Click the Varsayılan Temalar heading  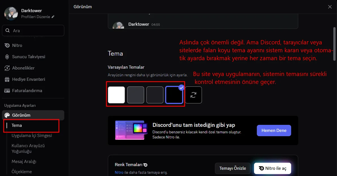[x=126, y=67]
